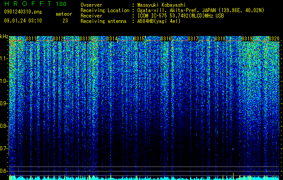Click the 0.6 frequency axis label
Viewport: 283px width, 180px height.
[4, 171]
